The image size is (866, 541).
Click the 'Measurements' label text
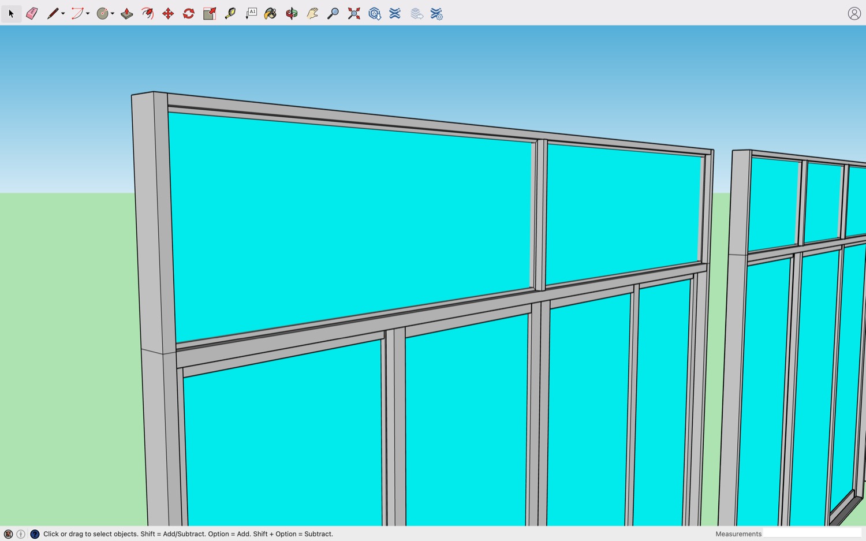738,534
